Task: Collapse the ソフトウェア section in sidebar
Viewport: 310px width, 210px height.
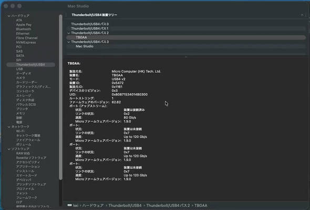Action: click(9, 149)
